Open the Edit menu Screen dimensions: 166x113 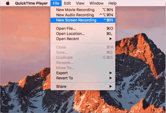[x=67, y=3]
